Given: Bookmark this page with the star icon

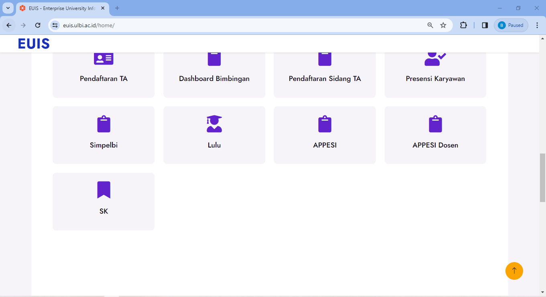Looking at the screenshot, I should pos(443,25).
